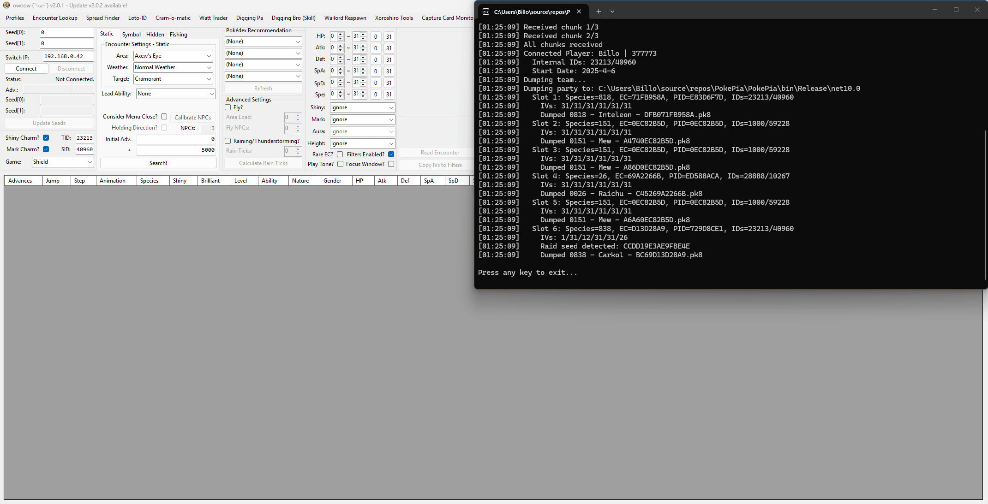Select the Static encounter tab
The image size is (988, 504).
point(107,34)
